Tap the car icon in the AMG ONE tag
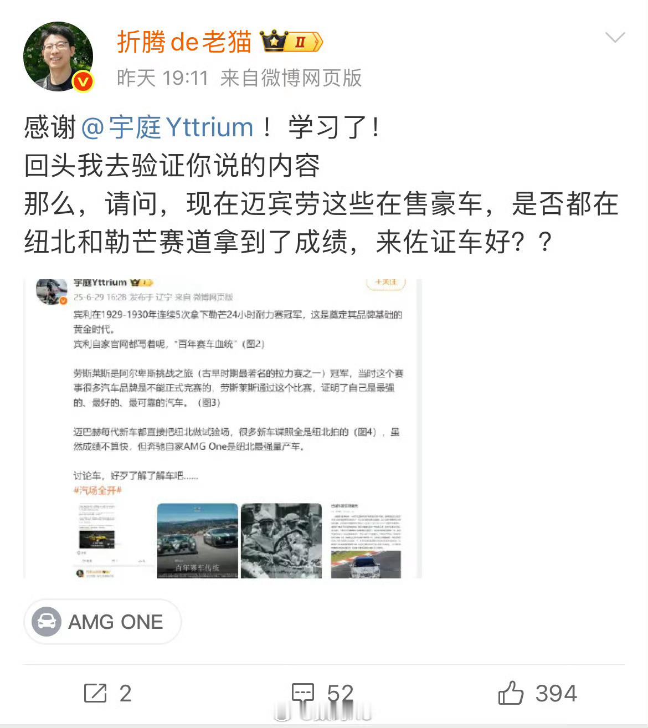This screenshot has height=728, width=648. pyautogui.click(x=47, y=622)
